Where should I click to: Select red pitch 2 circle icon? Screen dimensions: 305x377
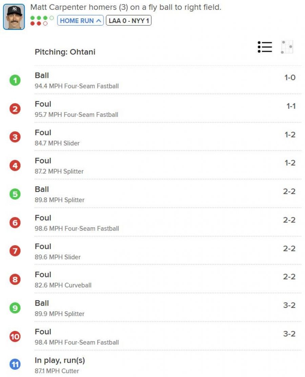[15, 109]
